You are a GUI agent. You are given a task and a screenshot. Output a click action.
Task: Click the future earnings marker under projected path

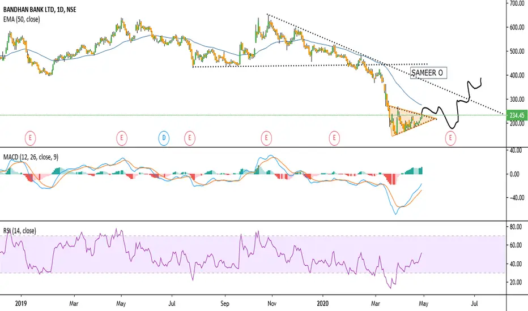tap(450, 138)
